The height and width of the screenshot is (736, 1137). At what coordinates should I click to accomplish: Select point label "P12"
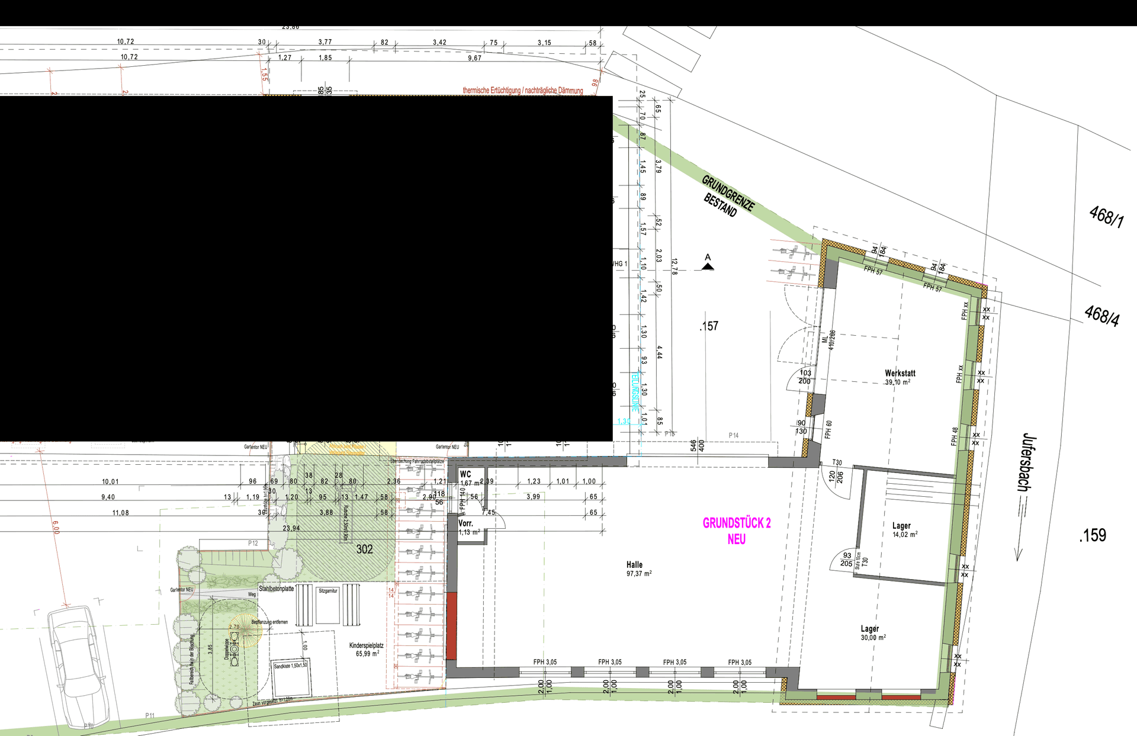pos(253,543)
